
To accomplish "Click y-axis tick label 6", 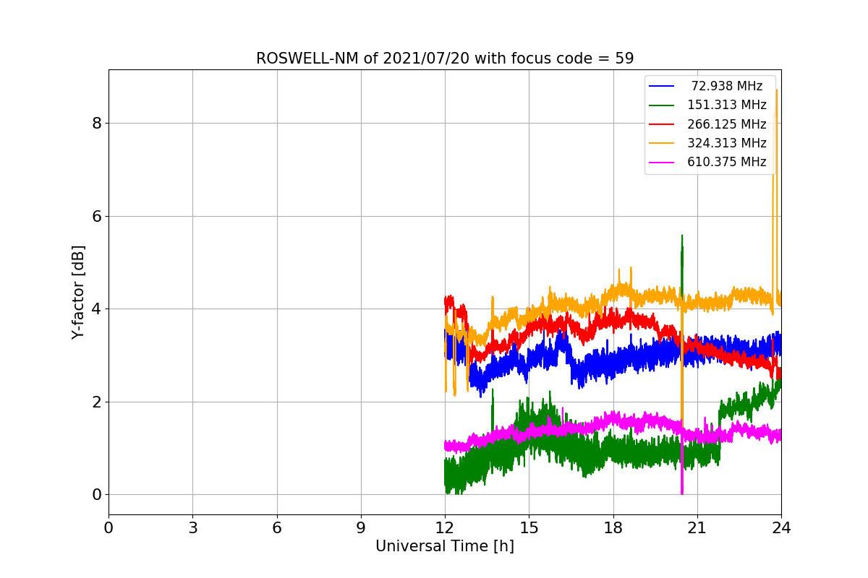I will 96,216.
